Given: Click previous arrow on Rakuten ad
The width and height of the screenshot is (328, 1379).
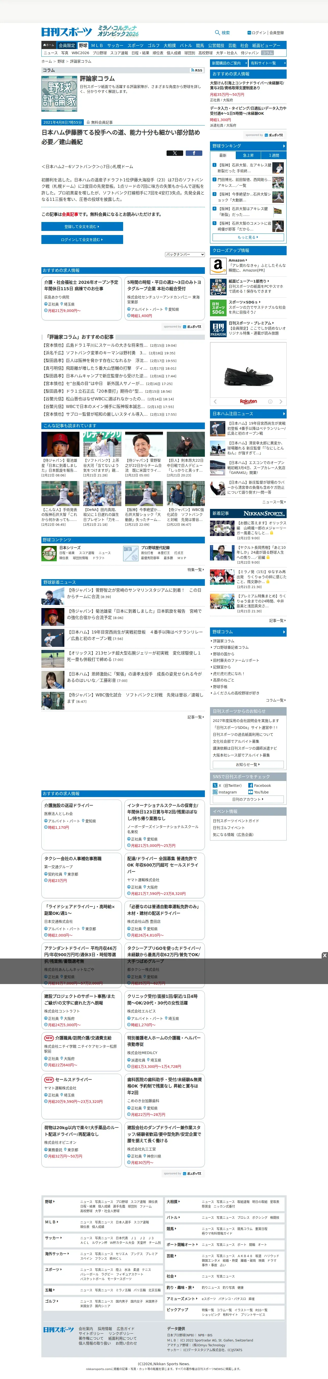Looking at the screenshot, I should click(215, 402).
